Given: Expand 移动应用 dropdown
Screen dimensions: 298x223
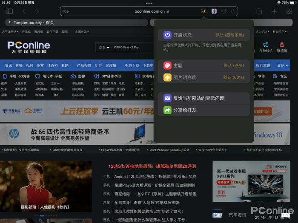Looking at the screenshot, I should (280, 32).
